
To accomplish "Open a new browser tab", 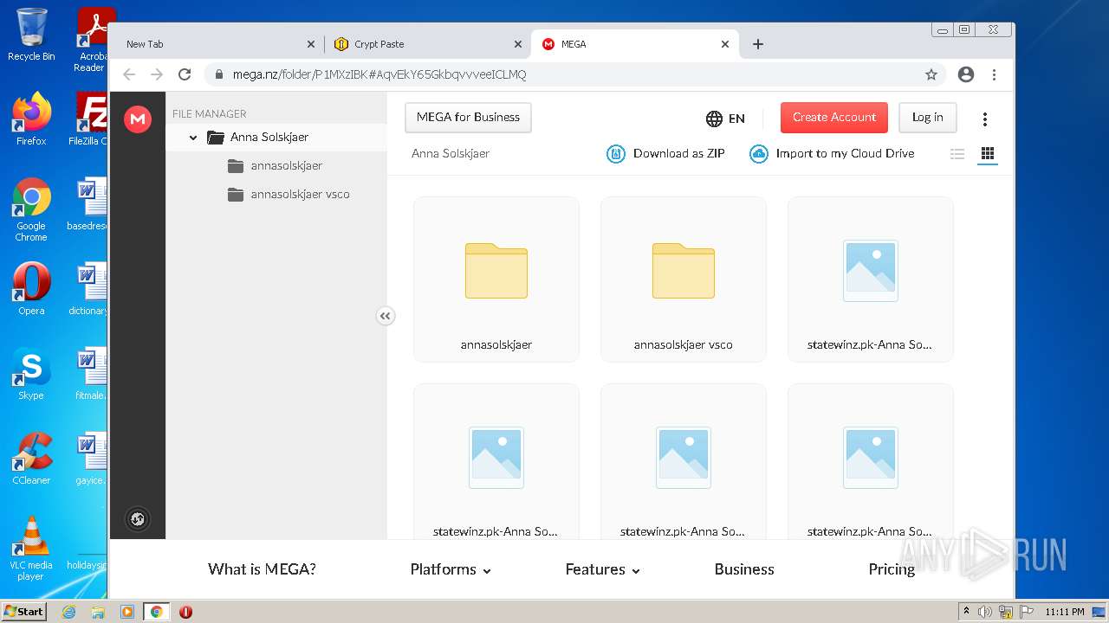I will pyautogui.click(x=758, y=44).
